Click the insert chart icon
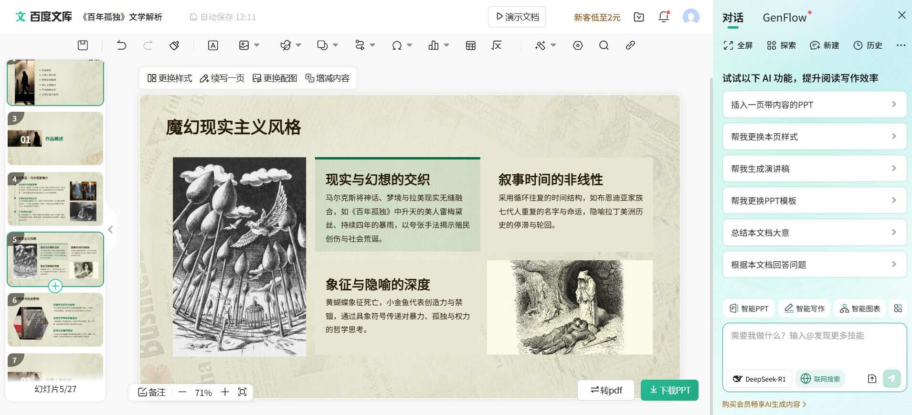Screen dimensions: 912x415 click(x=434, y=45)
